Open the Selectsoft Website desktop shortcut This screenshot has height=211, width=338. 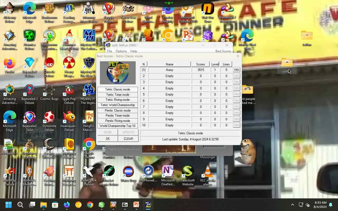[x=188, y=176]
